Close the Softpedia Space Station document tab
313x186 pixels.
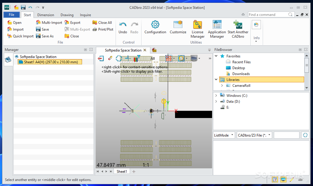pos(145,50)
